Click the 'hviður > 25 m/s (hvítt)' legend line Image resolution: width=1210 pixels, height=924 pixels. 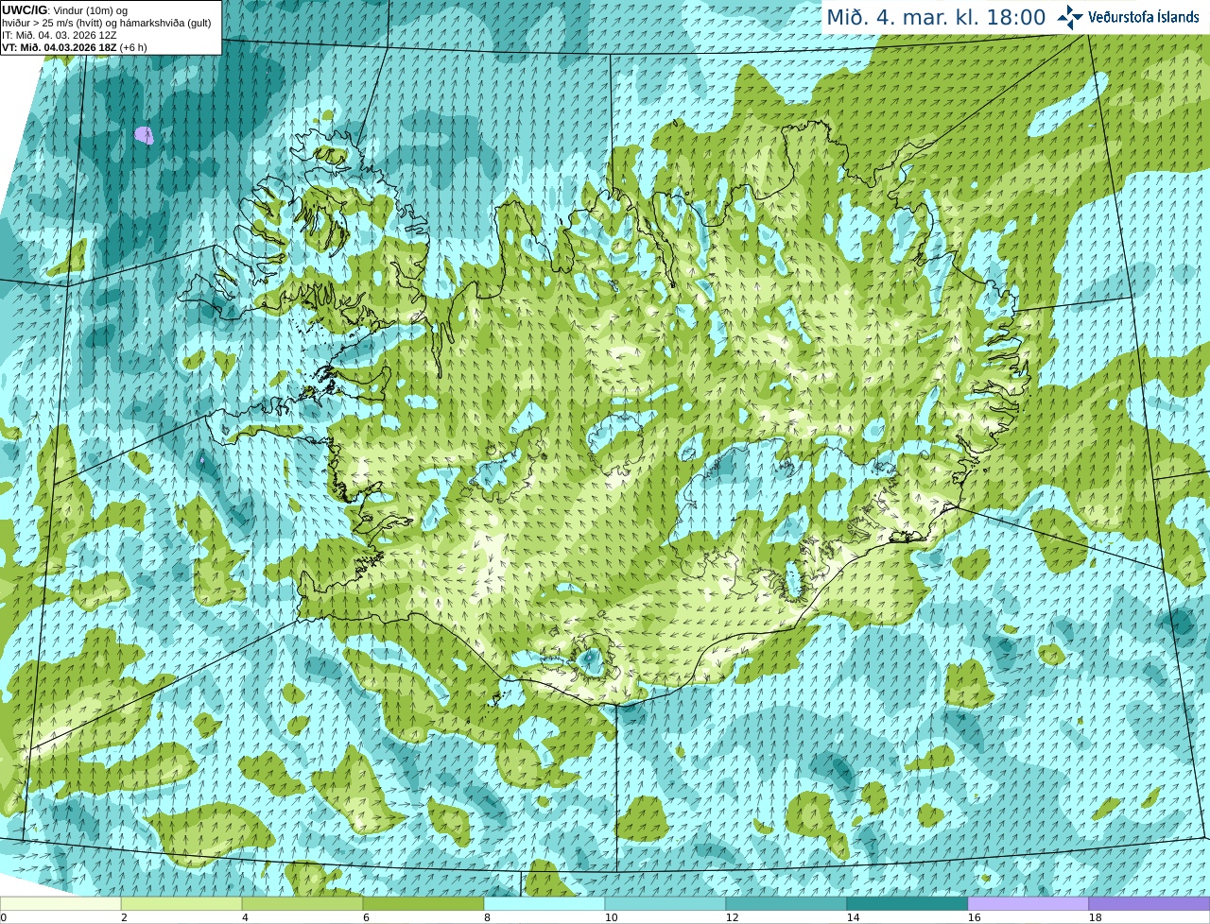click(x=107, y=23)
